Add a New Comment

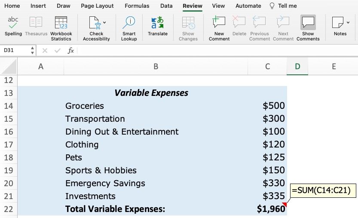coord(219,28)
